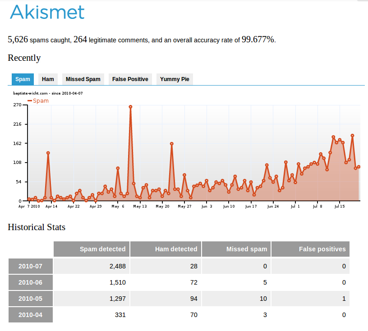The image size is (368, 331).
Task: Click the 1,510 spam detected cell
Action: [x=92, y=282]
